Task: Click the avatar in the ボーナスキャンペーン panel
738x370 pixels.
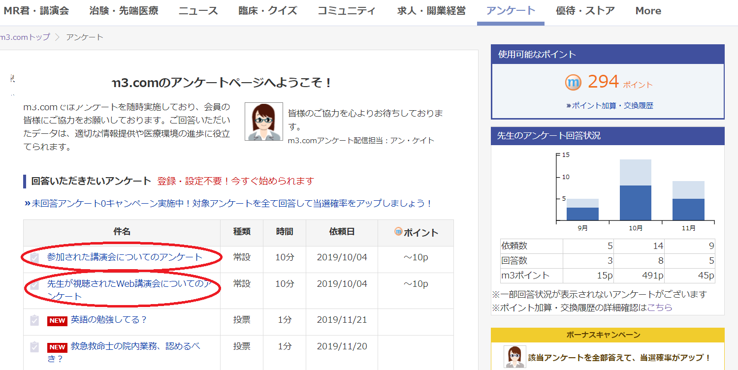Action: tap(515, 357)
